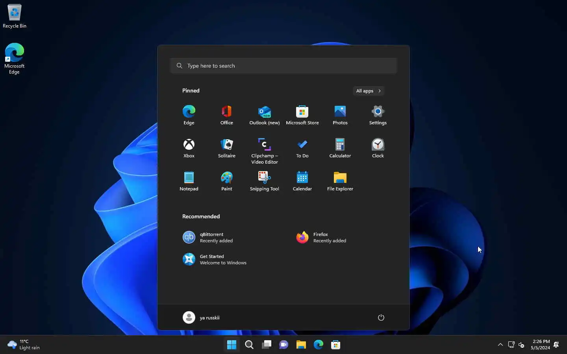Open taskbar Search icon
567x354 pixels.
pos(249,345)
